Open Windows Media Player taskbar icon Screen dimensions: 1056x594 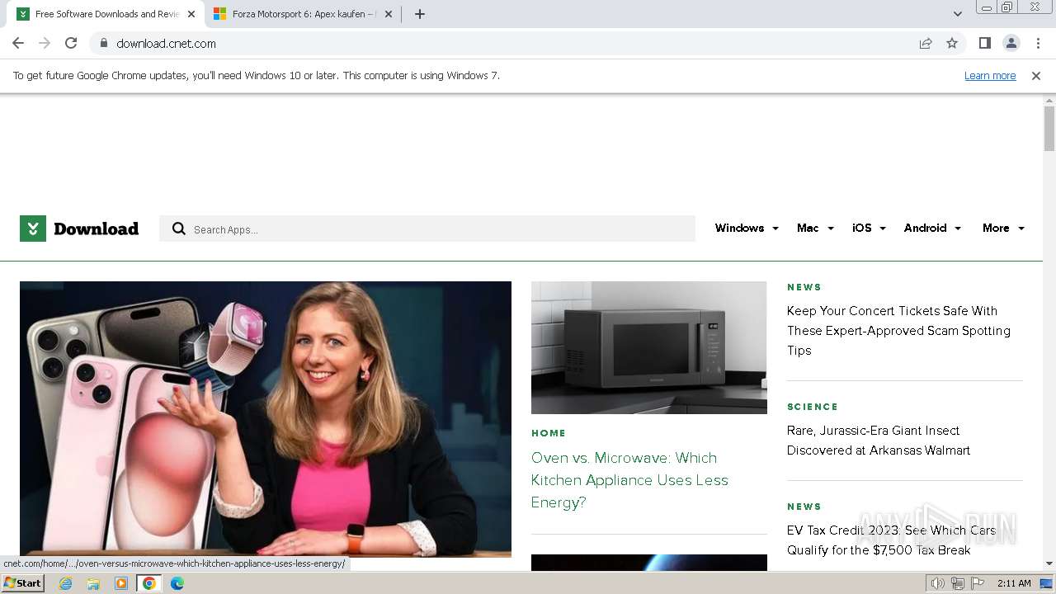(121, 583)
